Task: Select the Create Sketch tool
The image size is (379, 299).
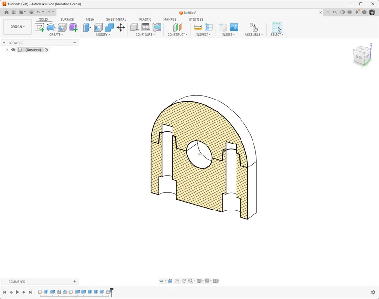Action: [x=40, y=27]
